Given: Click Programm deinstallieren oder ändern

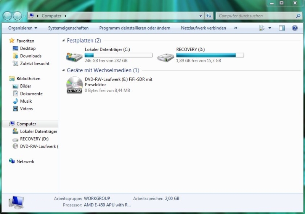Looking at the screenshot, I should click(x=135, y=28).
